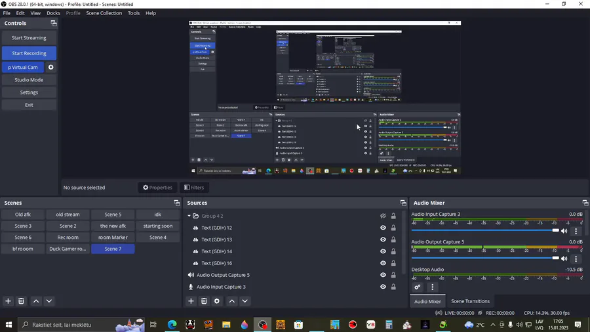The height and width of the screenshot is (332, 590).
Task: Open Calculator from taskbar
Action: tap(389, 325)
